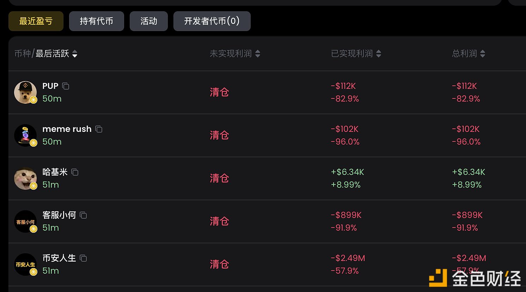Copy the 币安人生 token address
526x292 pixels.
point(83,258)
